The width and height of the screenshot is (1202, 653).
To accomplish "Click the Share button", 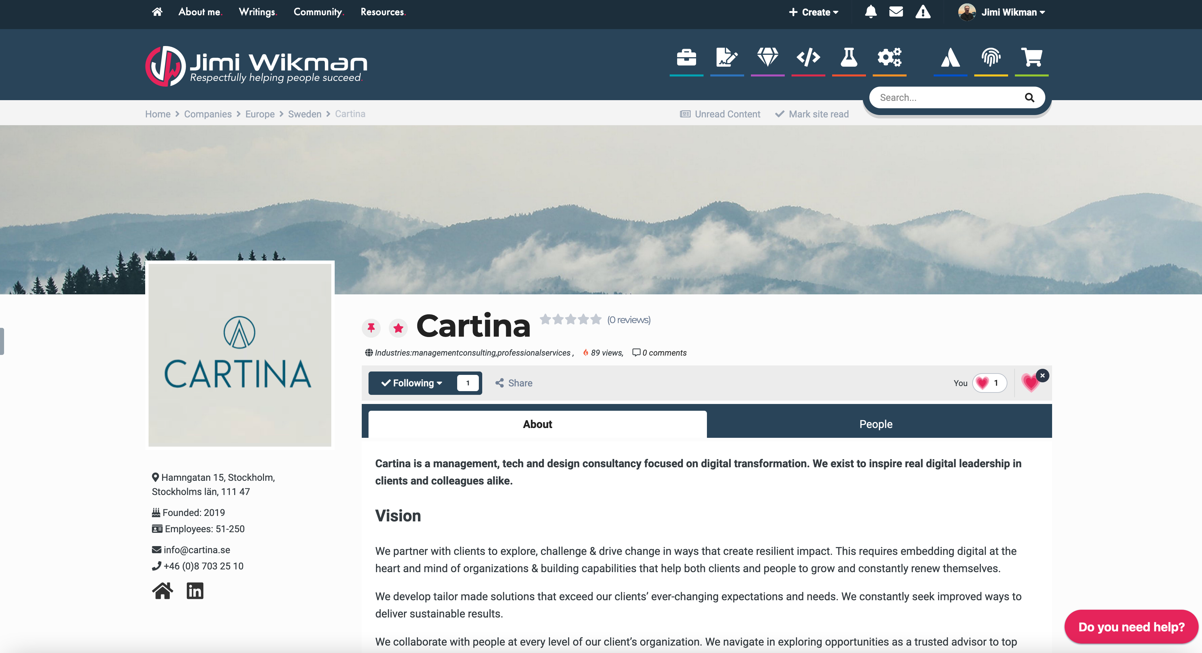I will [x=514, y=383].
